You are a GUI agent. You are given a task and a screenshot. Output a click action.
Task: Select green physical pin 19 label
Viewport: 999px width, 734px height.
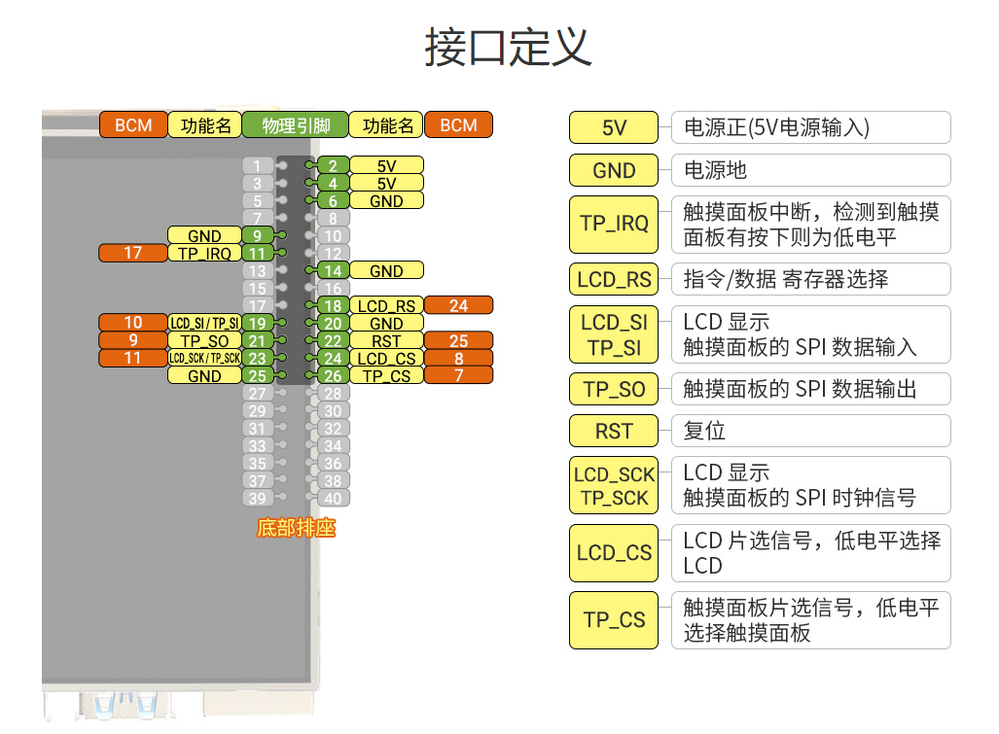click(x=258, y=323)
